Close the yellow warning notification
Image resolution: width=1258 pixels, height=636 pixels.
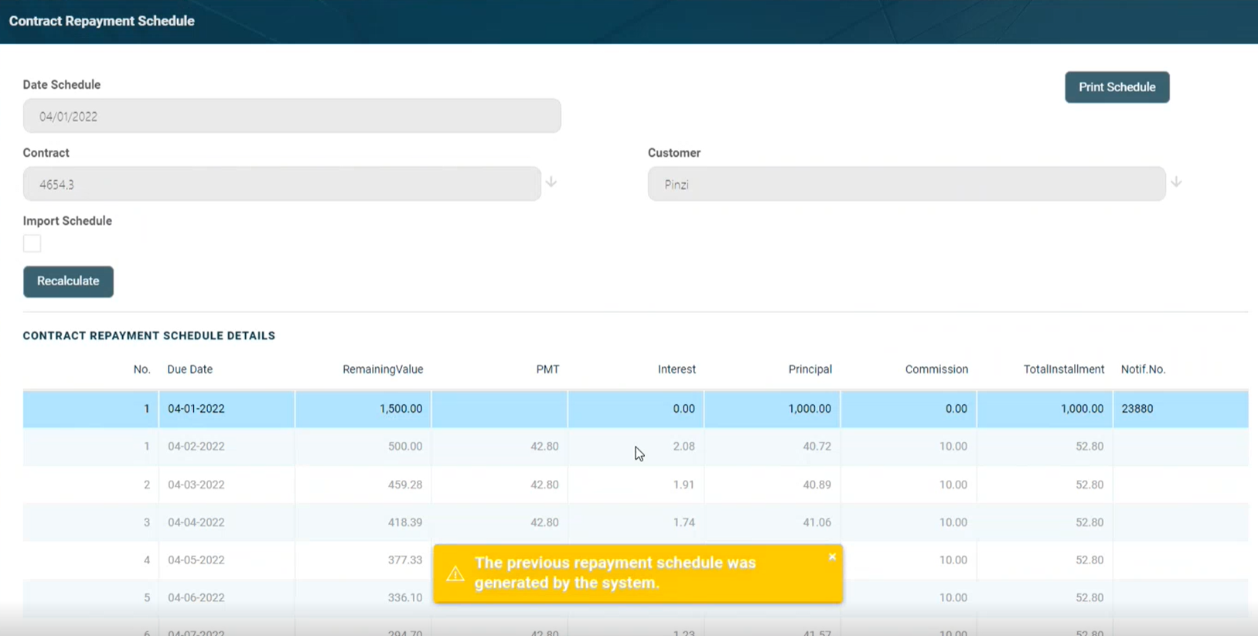pyautogui.click(x=832, y=557)
